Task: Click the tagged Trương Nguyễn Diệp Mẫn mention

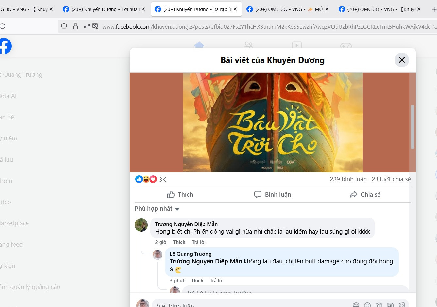Action: coord(206,261)
